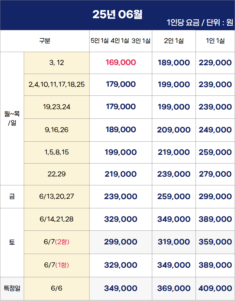Select the 특정일 category cell
235x301 pixels.
coord(12,288)
